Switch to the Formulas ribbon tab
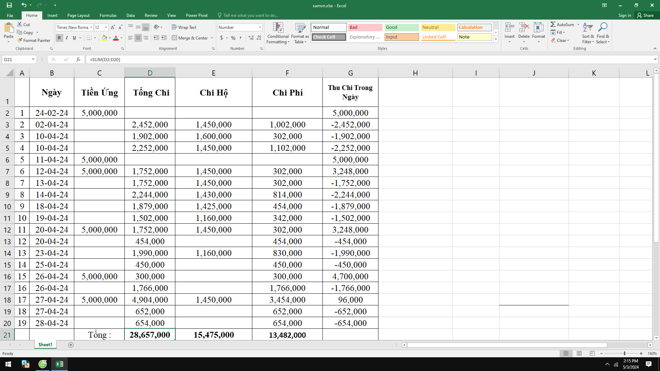 (108, 15)
